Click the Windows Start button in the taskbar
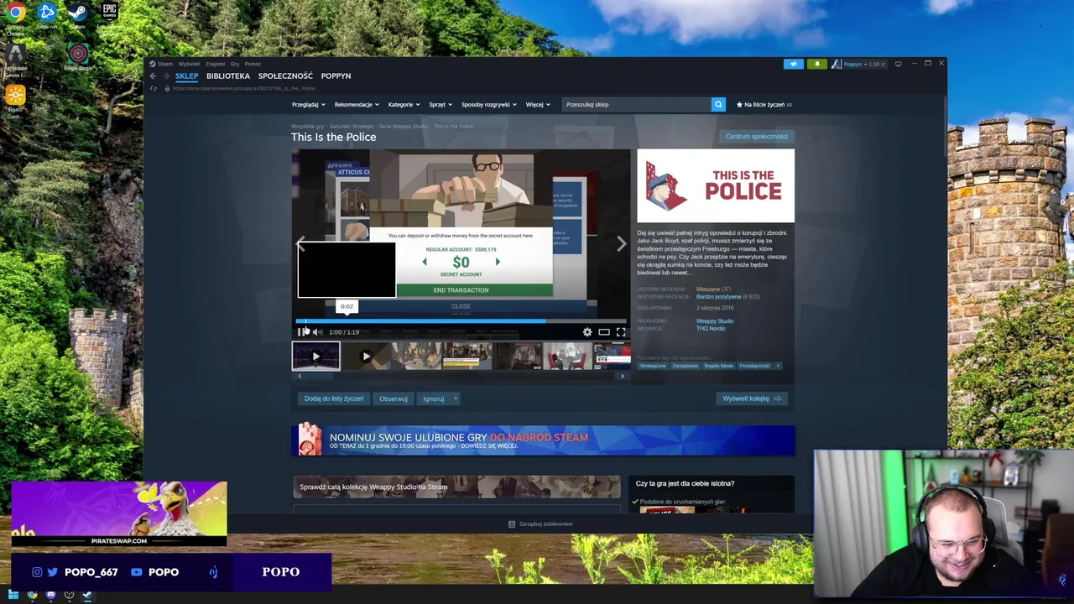The width and height of the screenshot is (1074, 604). click(13, 596)
